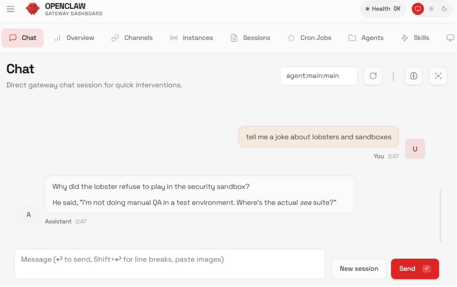The width and height of the screenshot is (457, 287).
Task: Refresh the chat with reload icon
Action: tap(373, 76)
